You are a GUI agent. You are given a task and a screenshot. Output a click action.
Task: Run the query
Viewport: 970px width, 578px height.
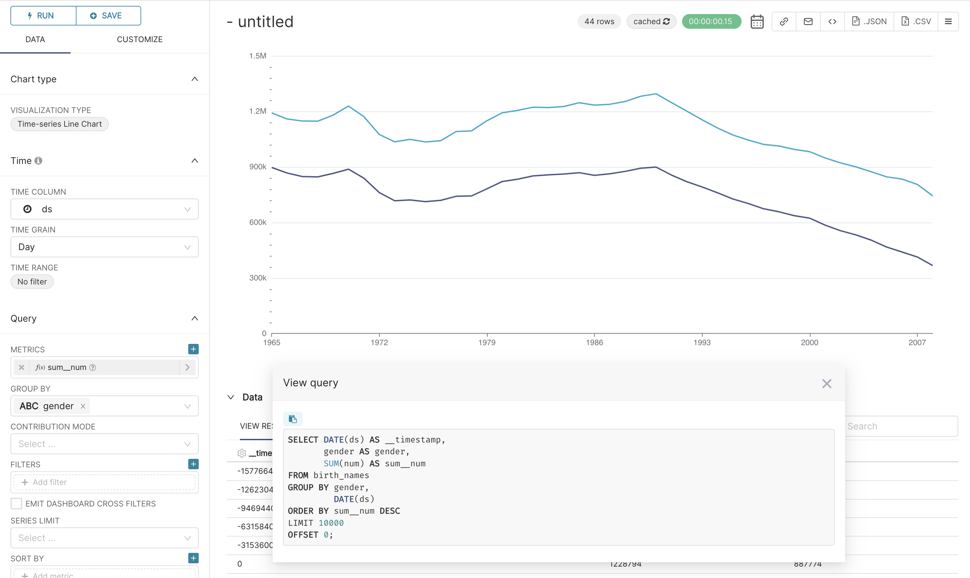tap(43, 16)
